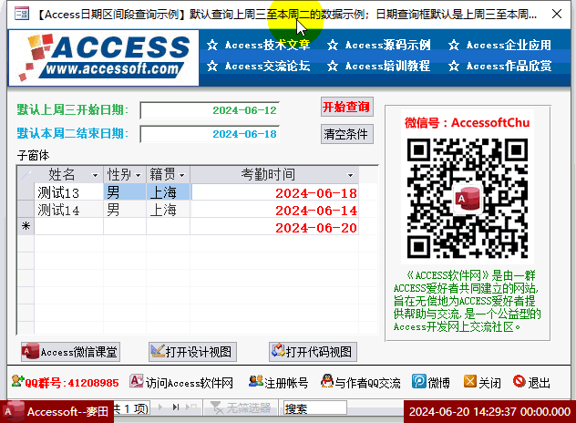Click the new record navigation button
Viewport: 576px width, 423px height.
pyautogui.click(x=191, y=408)
